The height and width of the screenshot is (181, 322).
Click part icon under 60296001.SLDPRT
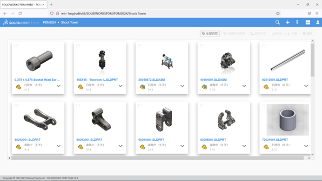204,147
